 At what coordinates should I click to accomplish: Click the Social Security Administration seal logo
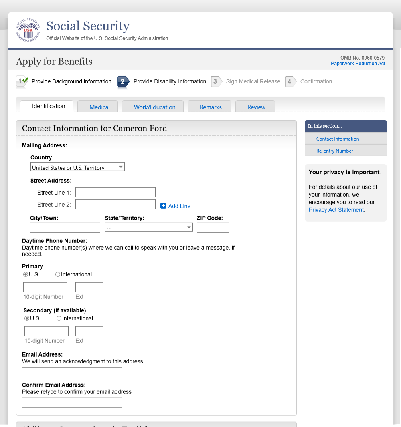coord(28,30)
